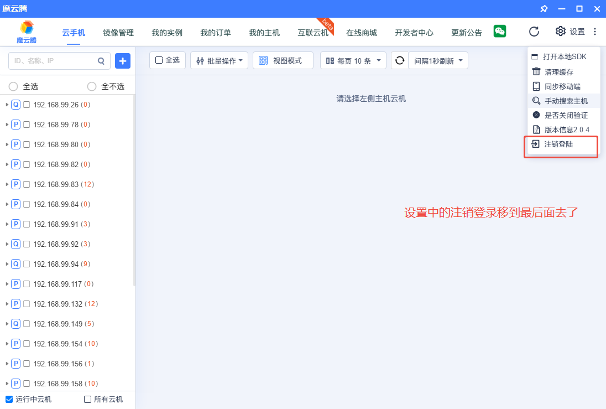
Task: Click the refresh icon beside settings
Action: click(x=534, y=32)
